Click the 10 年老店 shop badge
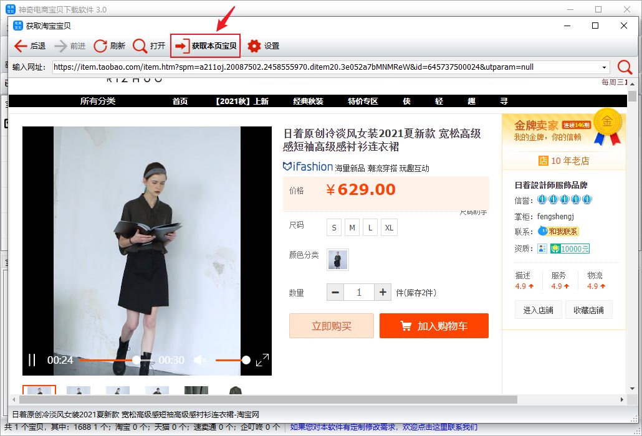Screen dimensions: 642x436 564,161
